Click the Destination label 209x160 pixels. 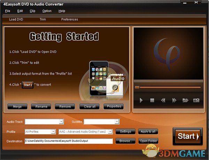pyautogui.click(x=14, y=141)
